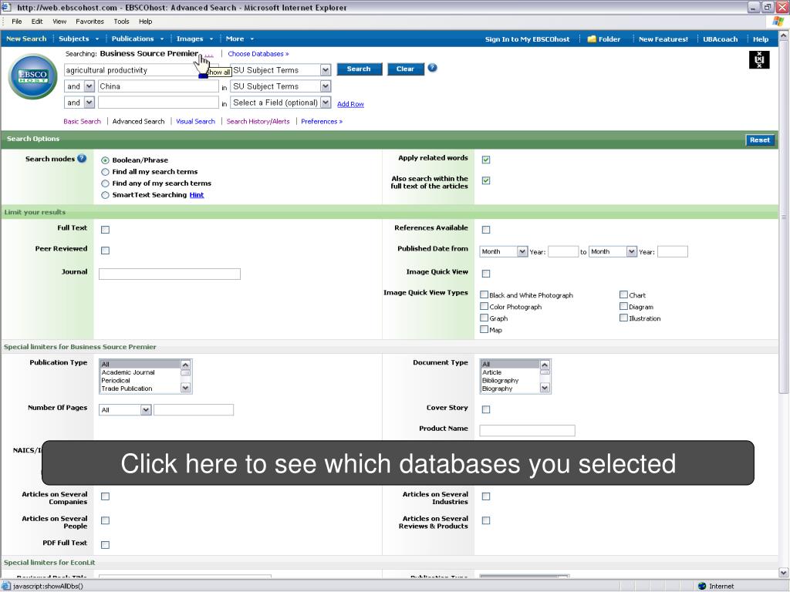Screen dimensions: 790x592
Task: Expand the Subjects menu
Action: coord(79,39)
